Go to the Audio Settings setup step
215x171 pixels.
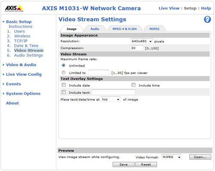pos(28,55)
